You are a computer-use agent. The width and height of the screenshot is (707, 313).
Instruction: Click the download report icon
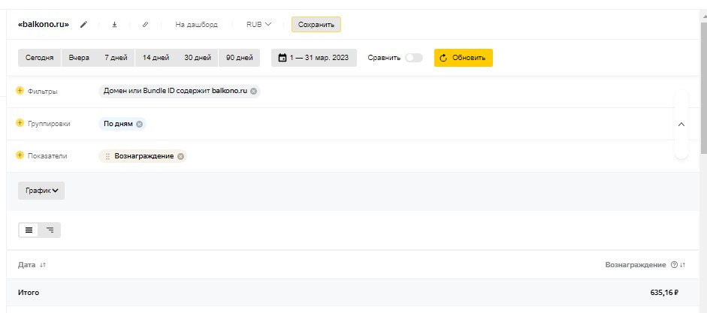115,25
